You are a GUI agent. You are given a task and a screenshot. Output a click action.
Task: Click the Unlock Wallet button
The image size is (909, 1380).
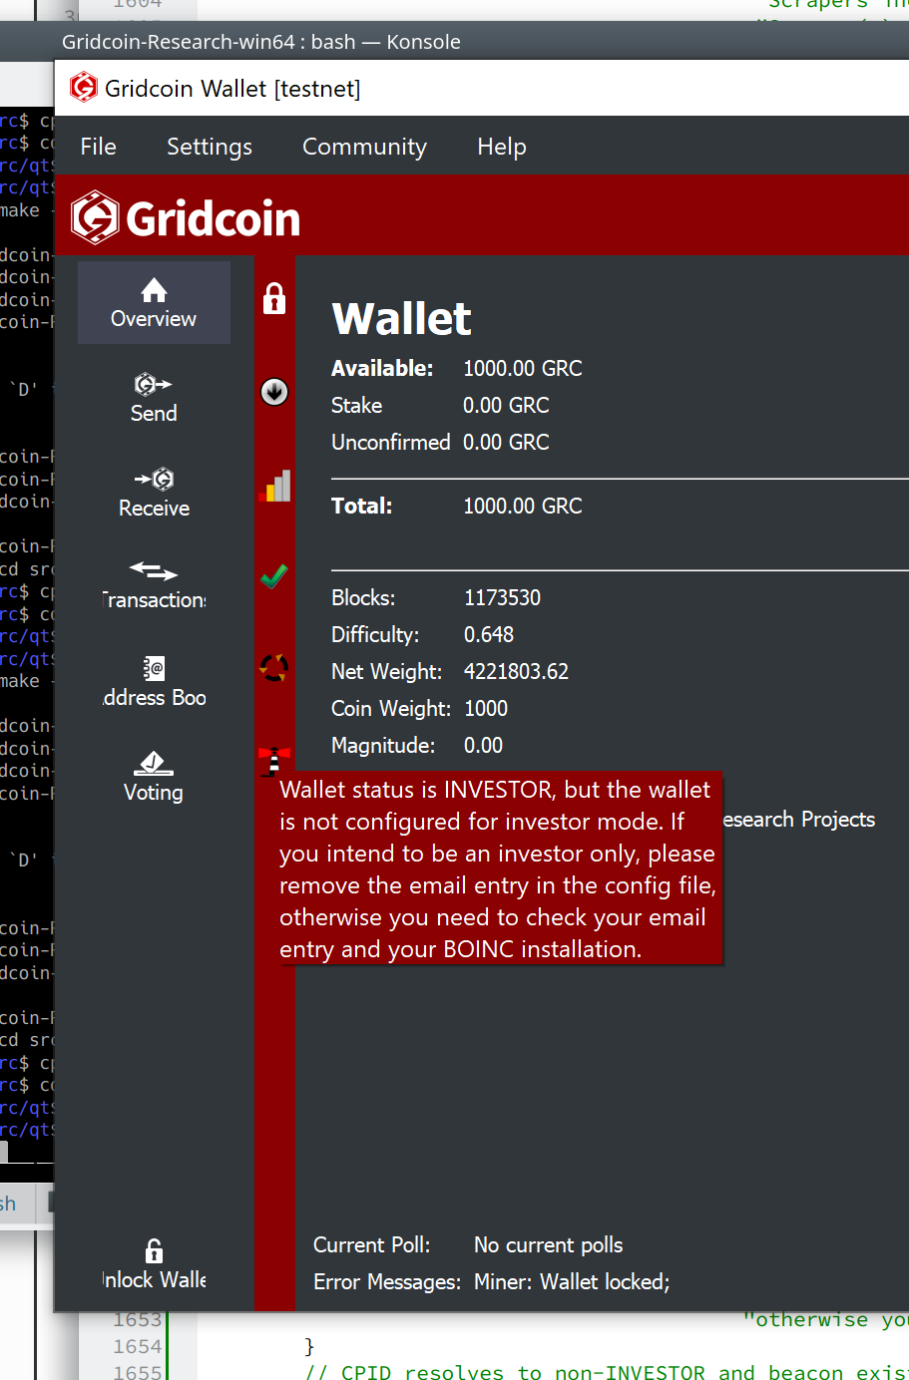pyautogui.click(x=154, y=1264)
